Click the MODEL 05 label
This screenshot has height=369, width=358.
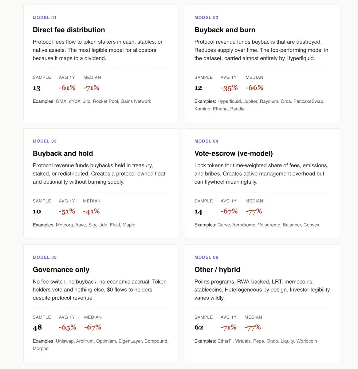[x=45, y=257]
